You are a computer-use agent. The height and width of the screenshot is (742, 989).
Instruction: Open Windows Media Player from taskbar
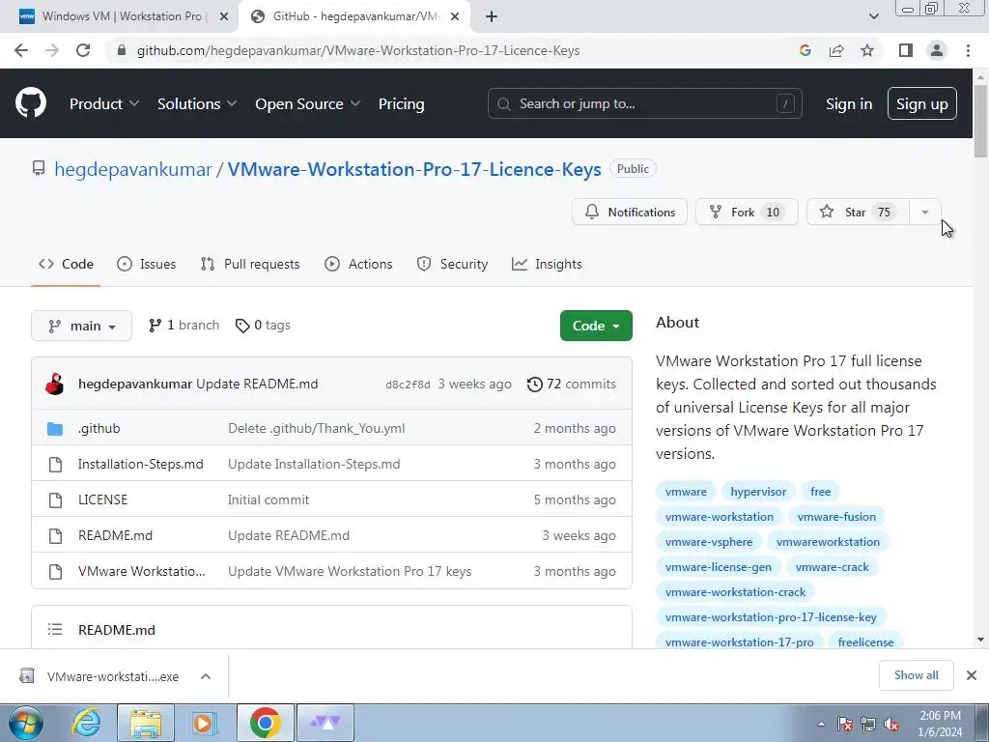(204, 723)
